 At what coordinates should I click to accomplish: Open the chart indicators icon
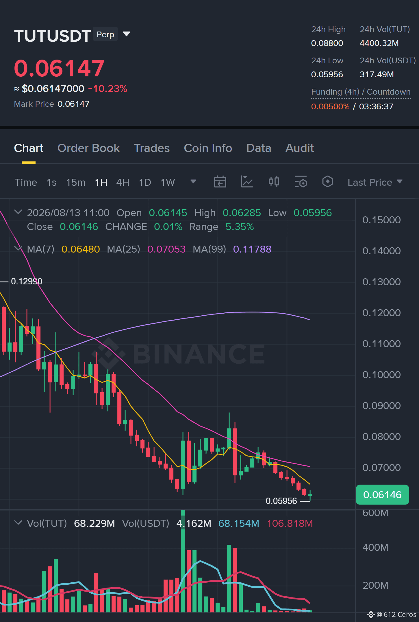coord(247,182)
